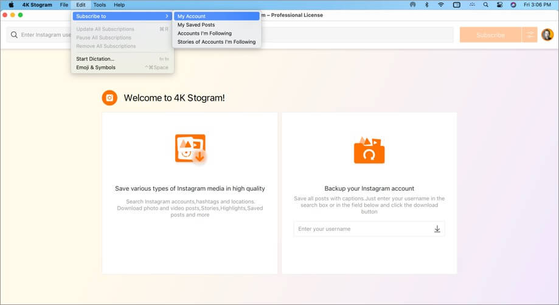Click the keyboard input source icon

456,5
